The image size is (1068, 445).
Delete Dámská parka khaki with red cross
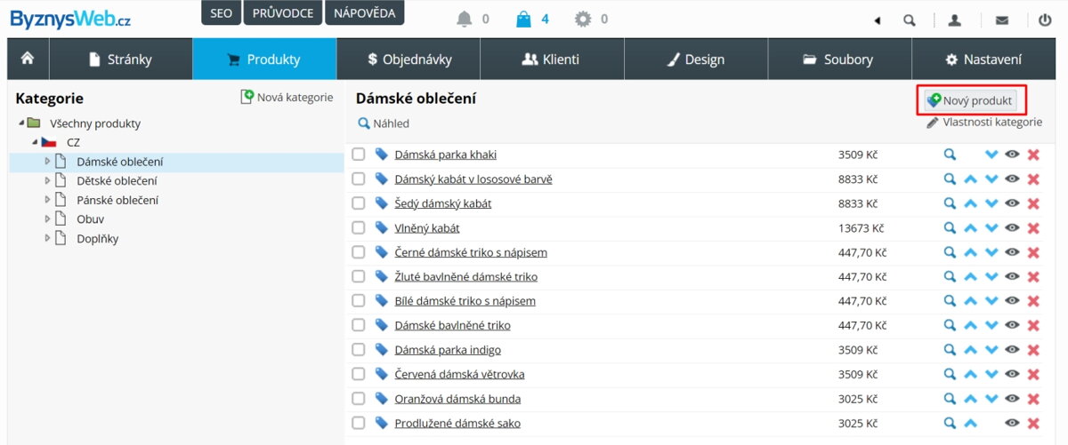(1033, 155)
